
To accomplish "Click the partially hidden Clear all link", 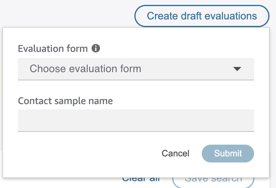I will (140, 179).
